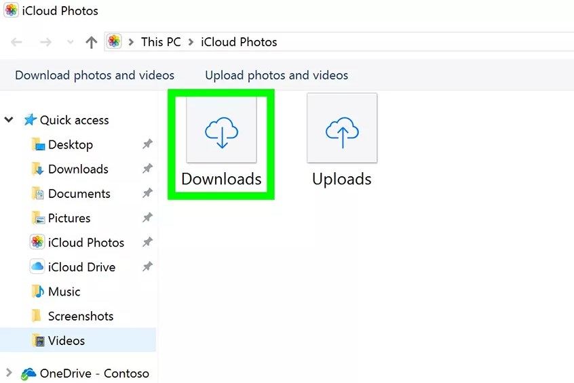Screen dimensions: 574x383
Task: Open the Uploads cloud folder icon
Action: point(342,128)
